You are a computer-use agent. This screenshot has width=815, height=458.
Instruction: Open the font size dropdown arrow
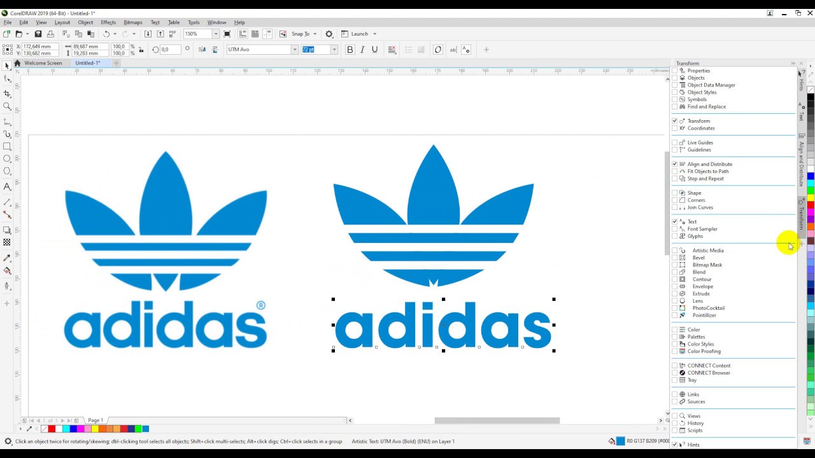point(334,50)
